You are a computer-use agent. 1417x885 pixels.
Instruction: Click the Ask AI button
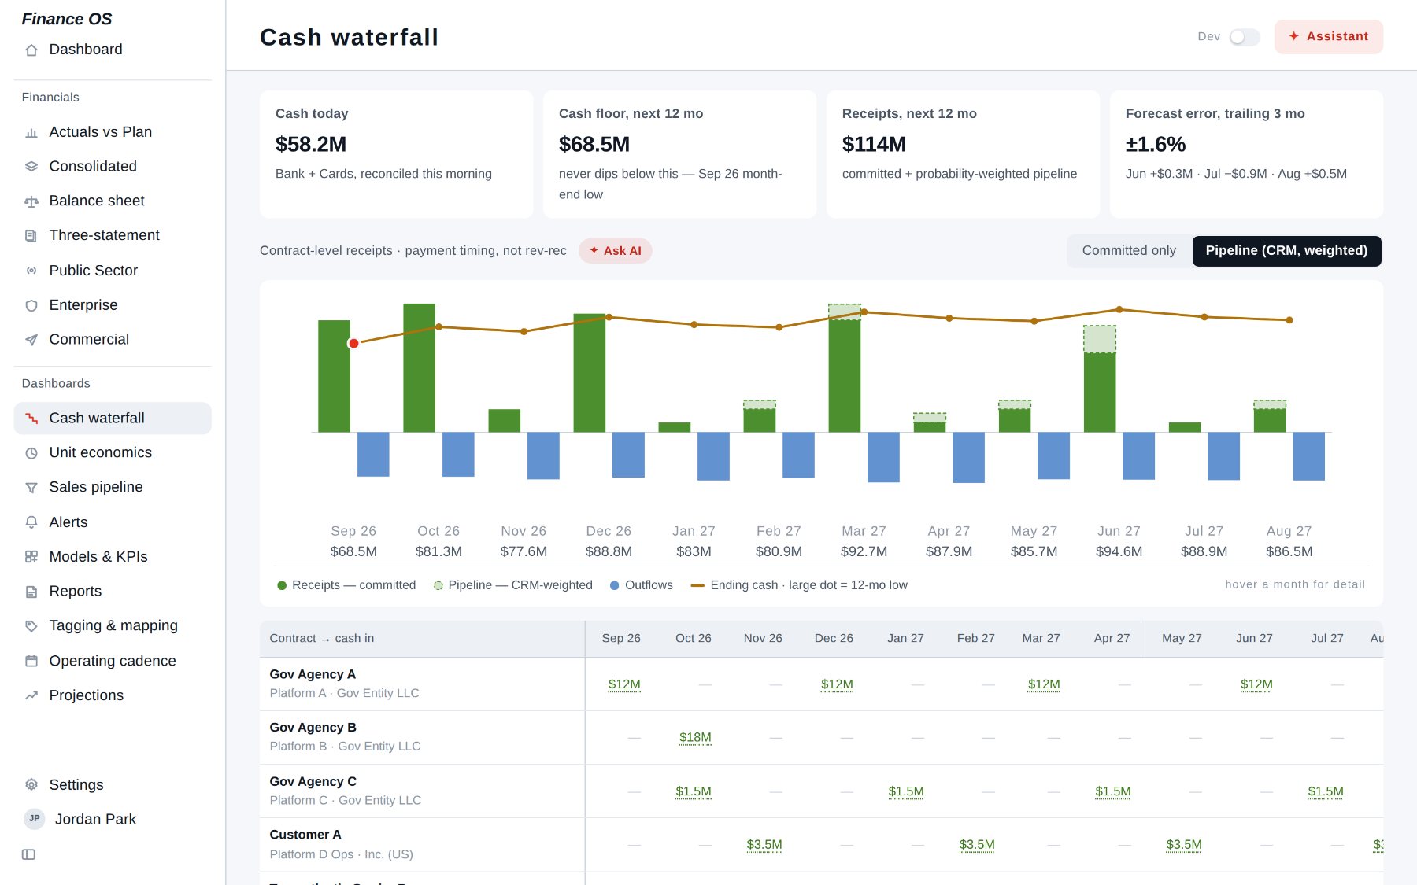tap(616, 251)
